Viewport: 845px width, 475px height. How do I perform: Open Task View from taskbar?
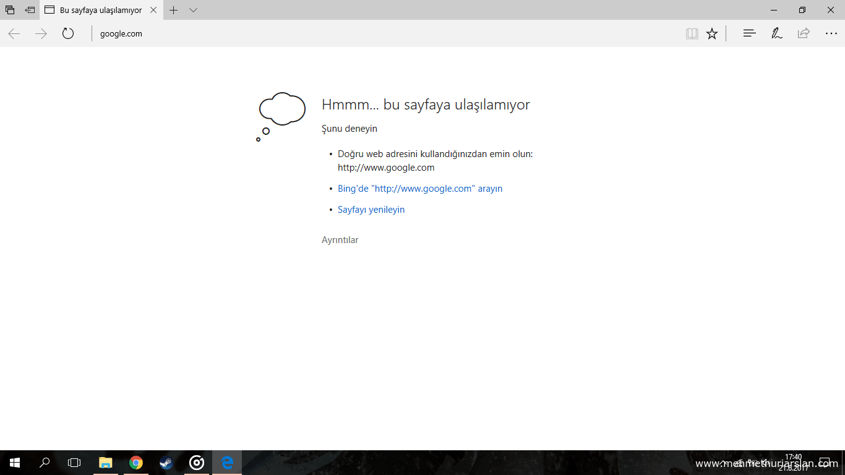[74, 463]
